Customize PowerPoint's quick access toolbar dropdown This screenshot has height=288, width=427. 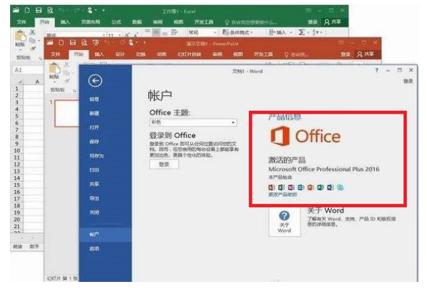tap(144, 43)
